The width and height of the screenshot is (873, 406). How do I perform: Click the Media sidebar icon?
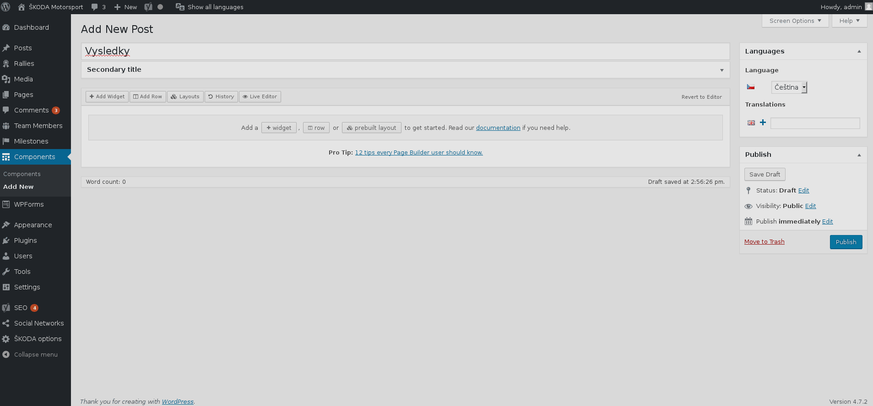coord(6,79)
